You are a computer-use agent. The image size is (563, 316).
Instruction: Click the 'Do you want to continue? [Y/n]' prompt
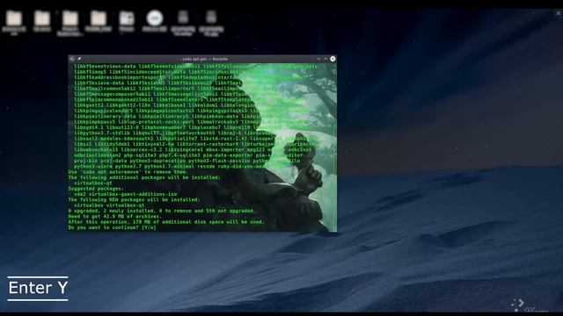coord(112,227)
